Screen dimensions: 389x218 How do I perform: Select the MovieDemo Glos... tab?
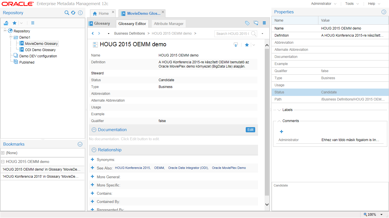tap(141, 13)
